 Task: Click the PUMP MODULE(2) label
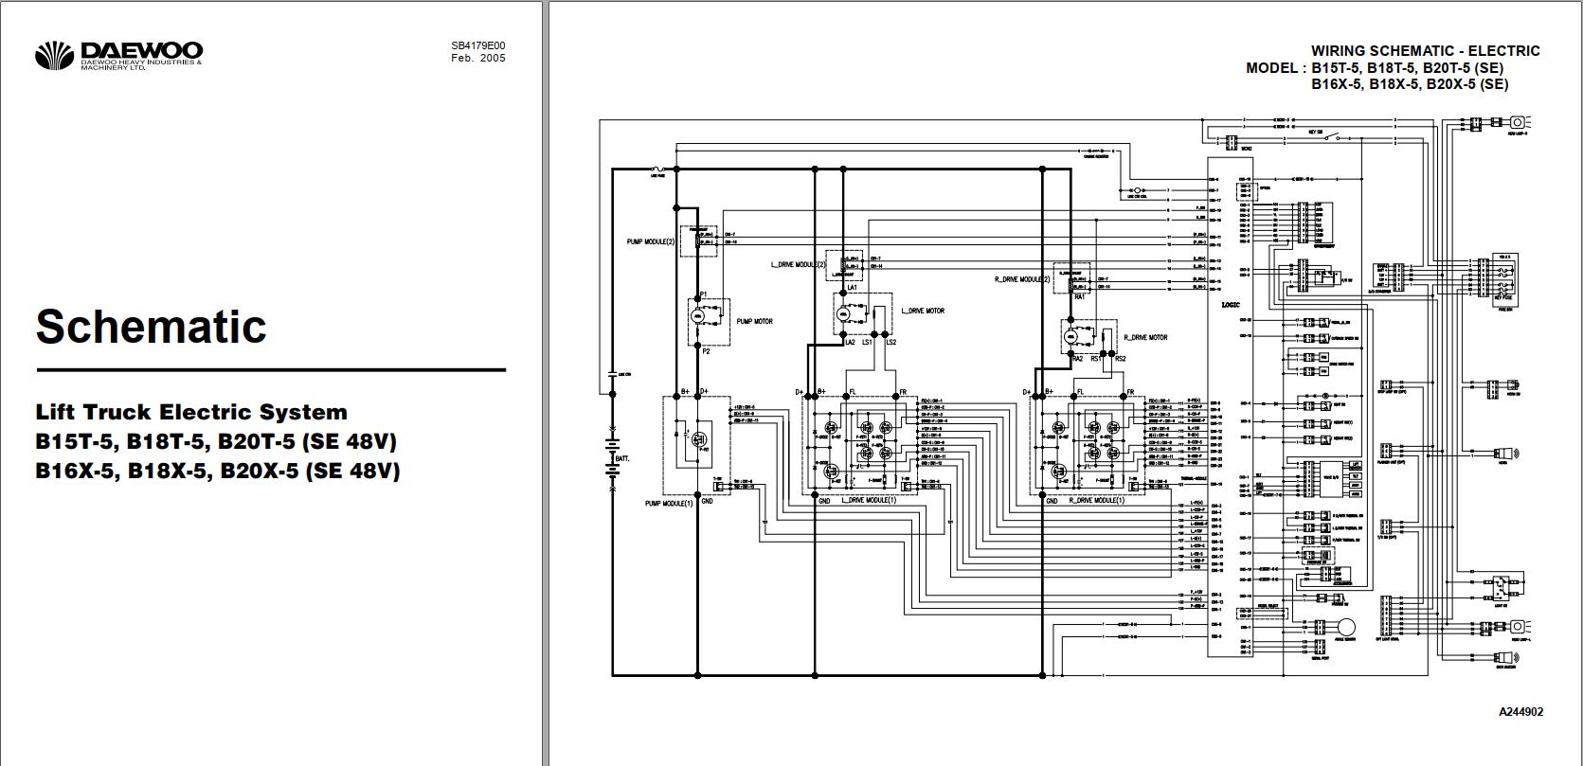pos(652,241)
